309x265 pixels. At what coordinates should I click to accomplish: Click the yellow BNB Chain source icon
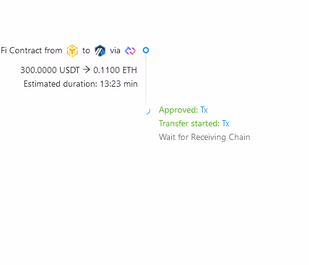72,51
